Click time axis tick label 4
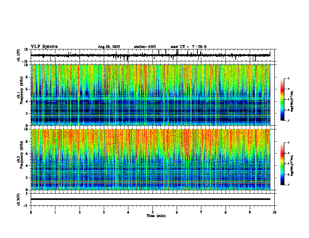The width and height of the screenshot is (309, 238). pos(128,212)
